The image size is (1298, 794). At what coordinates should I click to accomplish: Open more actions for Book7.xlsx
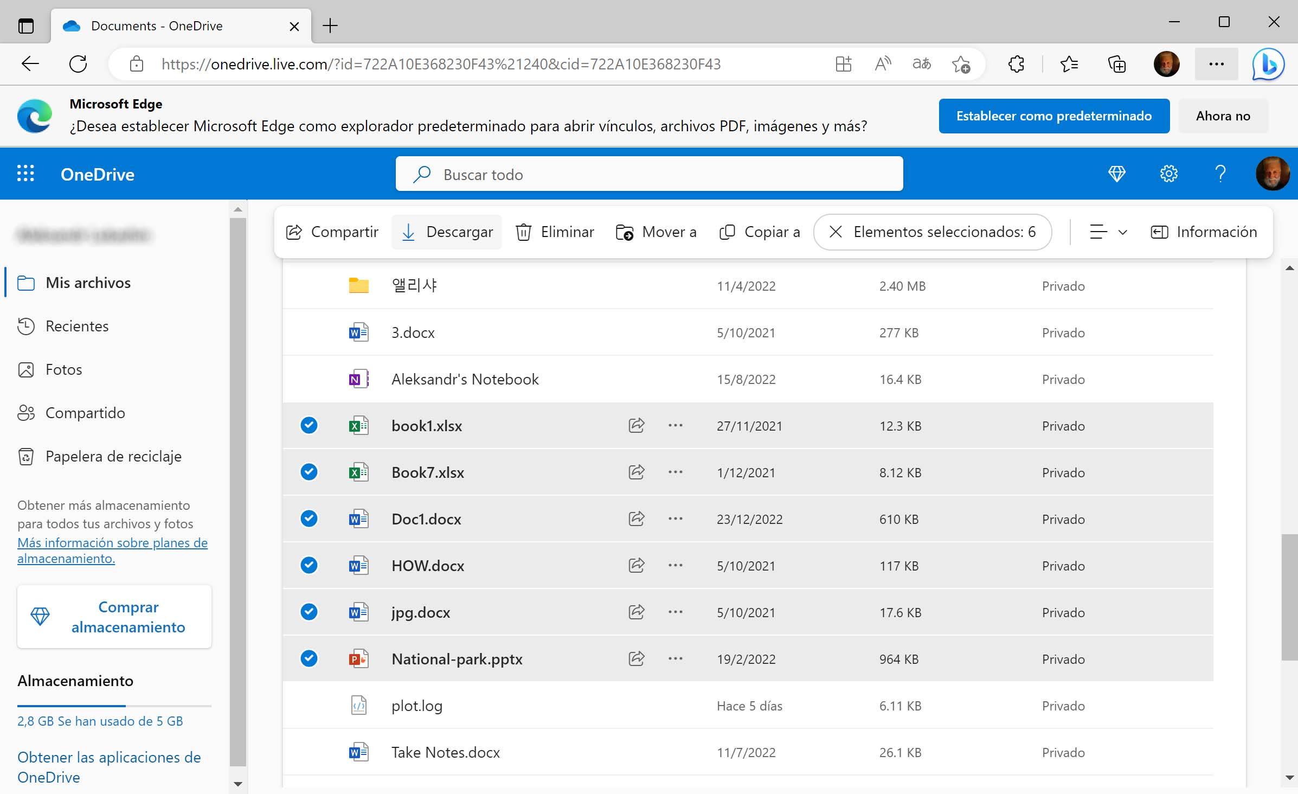pyautogui.click(x=676, y=472)
